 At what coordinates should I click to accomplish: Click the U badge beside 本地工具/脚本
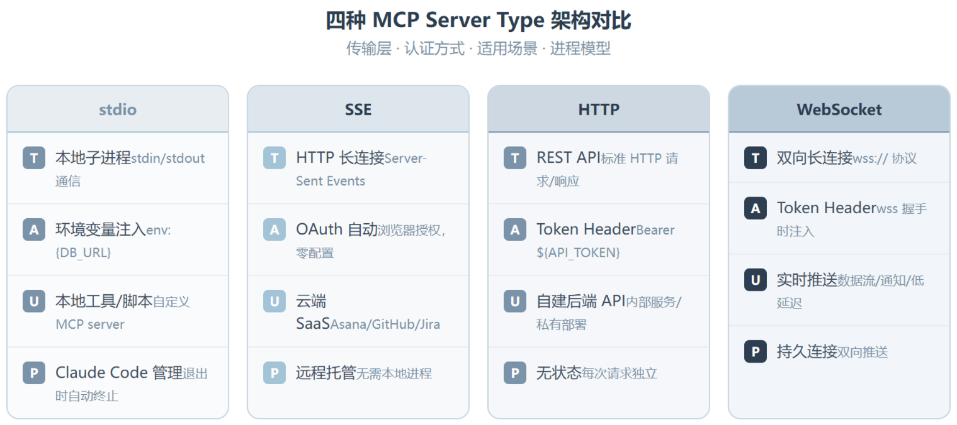34,301
